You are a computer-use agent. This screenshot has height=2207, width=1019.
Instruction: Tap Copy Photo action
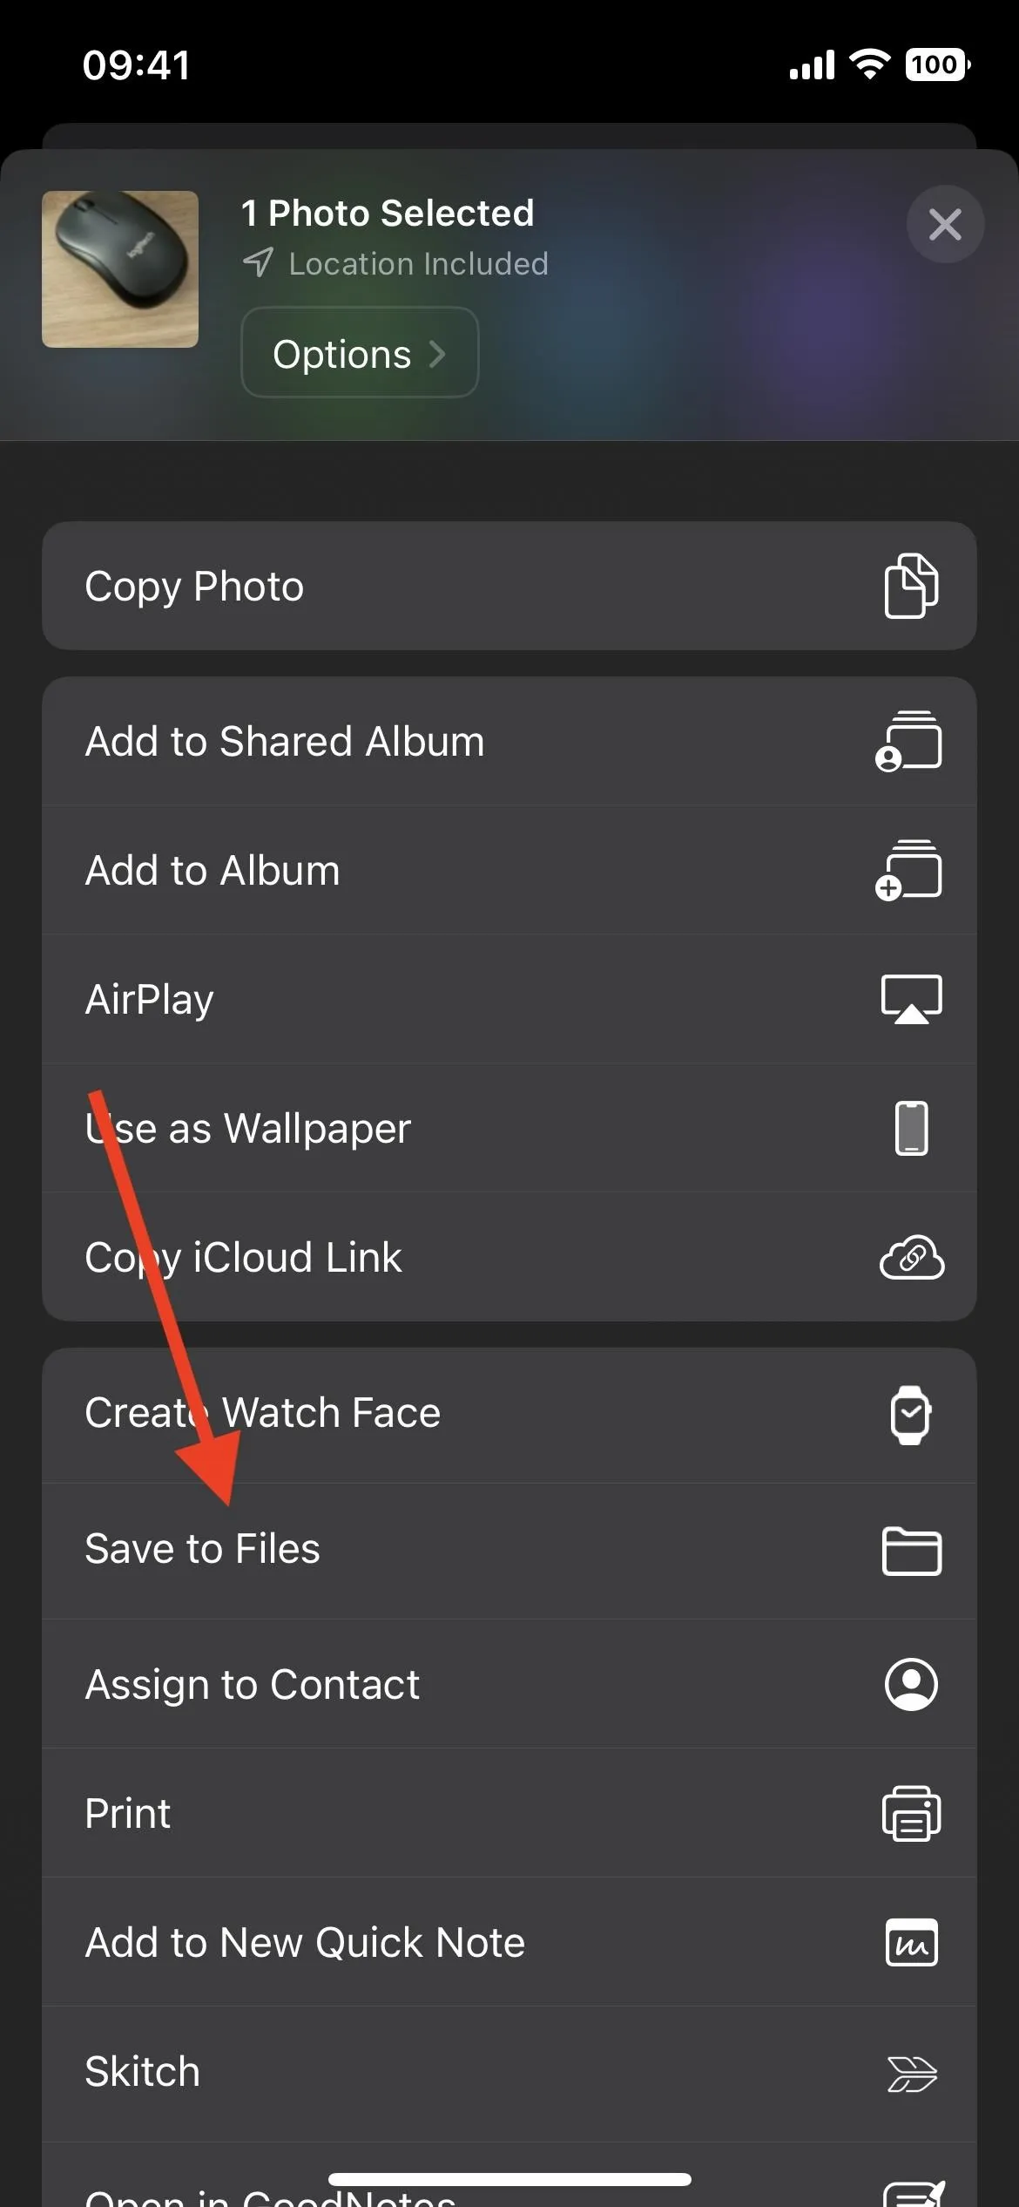[509, 586]
